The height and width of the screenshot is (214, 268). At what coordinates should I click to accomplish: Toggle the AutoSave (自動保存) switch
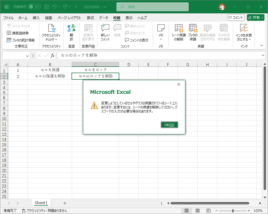click(34, 7)
